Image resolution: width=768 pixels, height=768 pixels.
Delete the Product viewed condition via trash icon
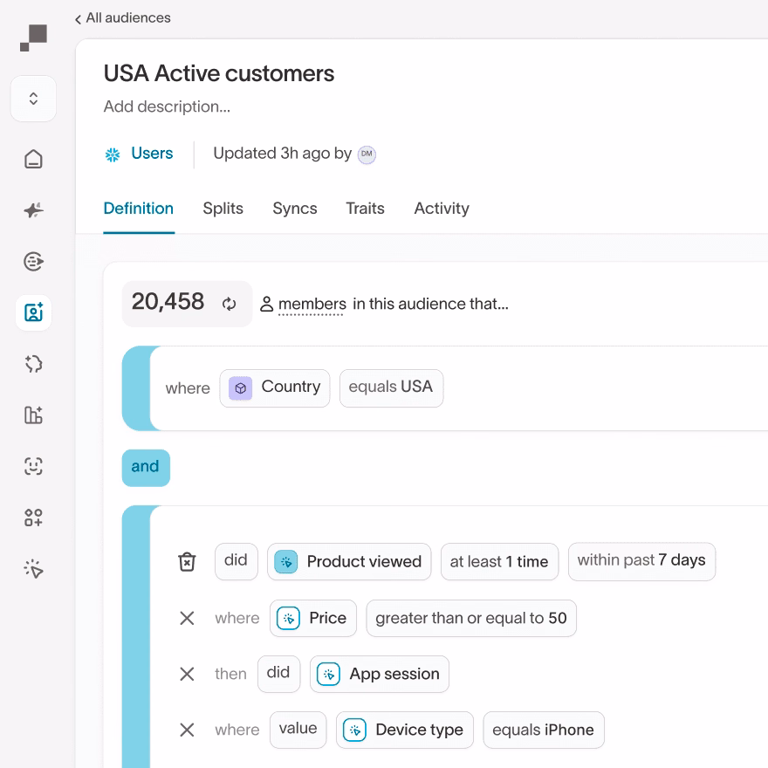[187, 561]
